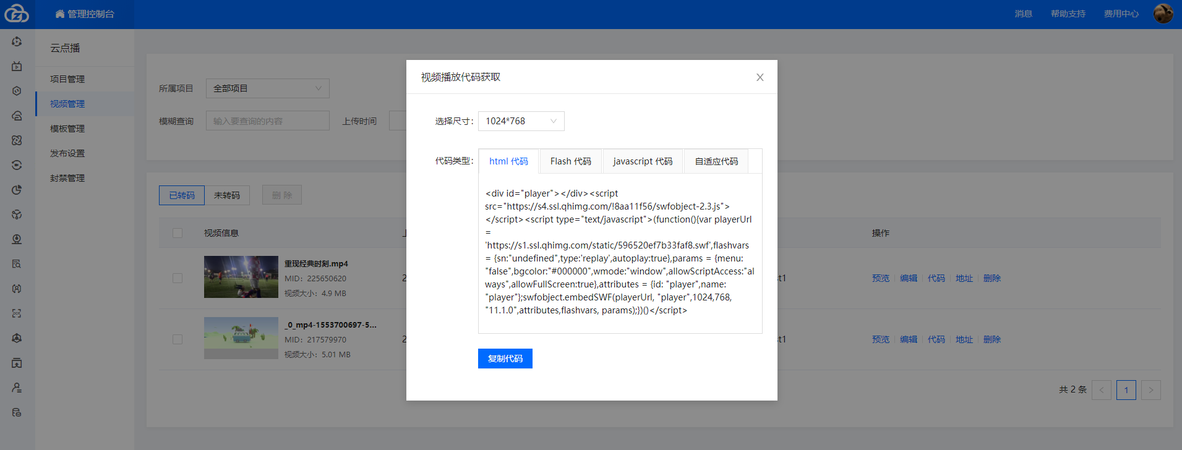Image resolution: width=1182 pixels, height=450 pixels.
Task: Open the document search sidebar icon
Action: coord(17,264)
